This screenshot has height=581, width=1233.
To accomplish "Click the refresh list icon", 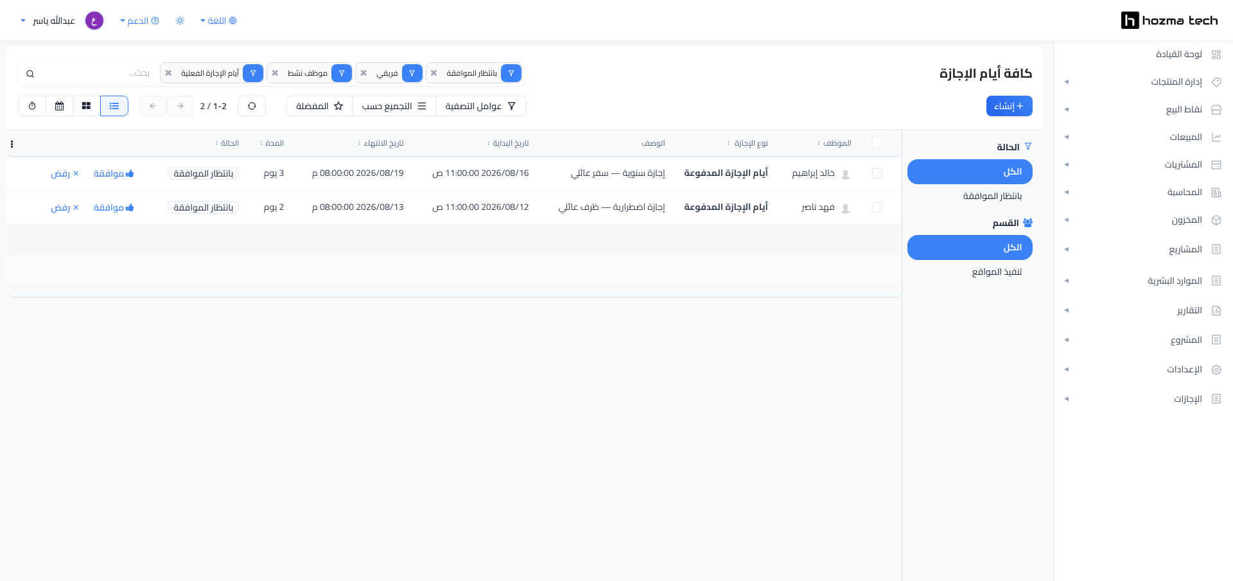I will tap(252, 106).
